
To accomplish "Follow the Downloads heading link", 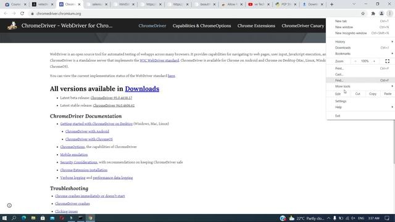I will pos(142,89).
